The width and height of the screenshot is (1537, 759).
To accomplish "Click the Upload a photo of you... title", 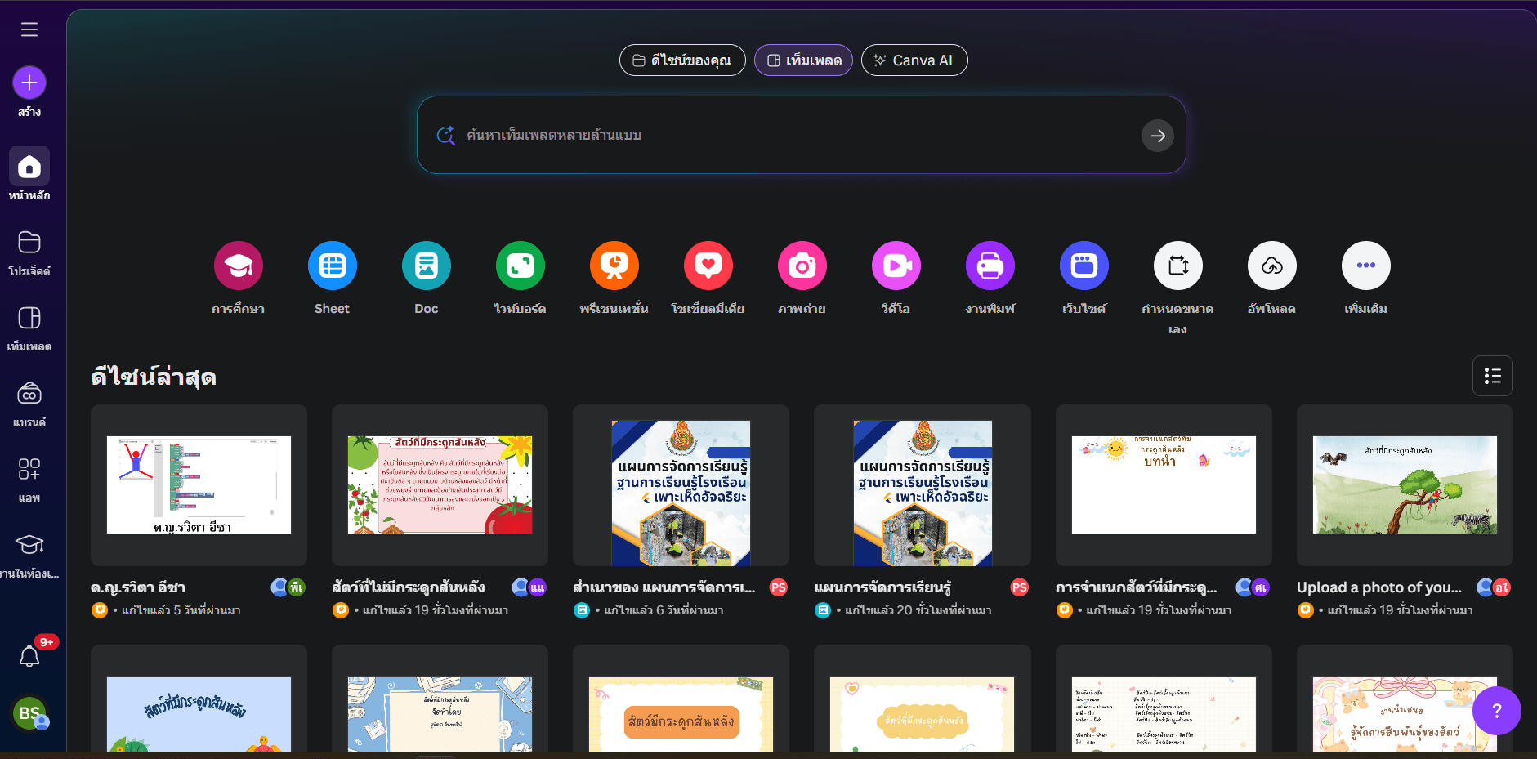I will point(1379,587).
